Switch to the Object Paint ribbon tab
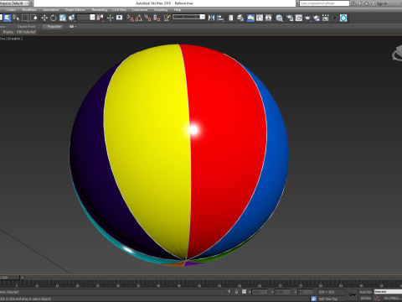The height and width of the screenshot is (302, 402). [x=26, y=27]
